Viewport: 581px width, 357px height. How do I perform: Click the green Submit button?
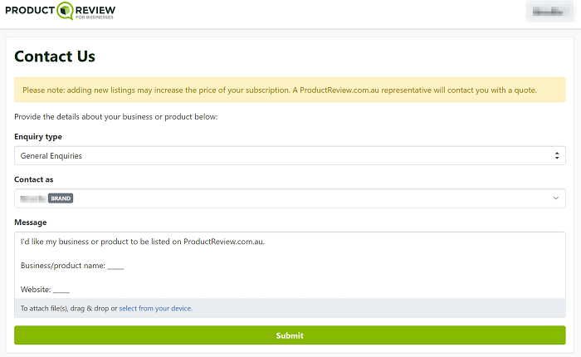tap(290, 335)
